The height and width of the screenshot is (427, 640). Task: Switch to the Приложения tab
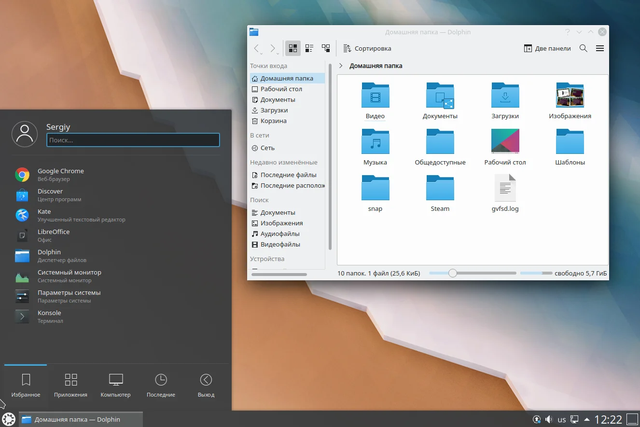pos(71,385)
